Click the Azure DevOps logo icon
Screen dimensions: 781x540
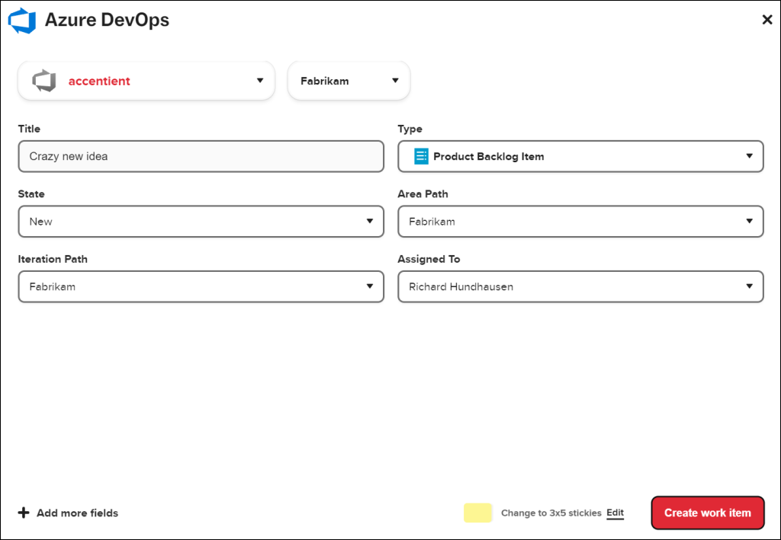tap(22, 21)
